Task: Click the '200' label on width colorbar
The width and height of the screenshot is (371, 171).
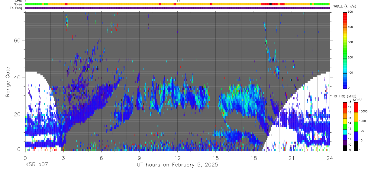Action: point(350,57)
